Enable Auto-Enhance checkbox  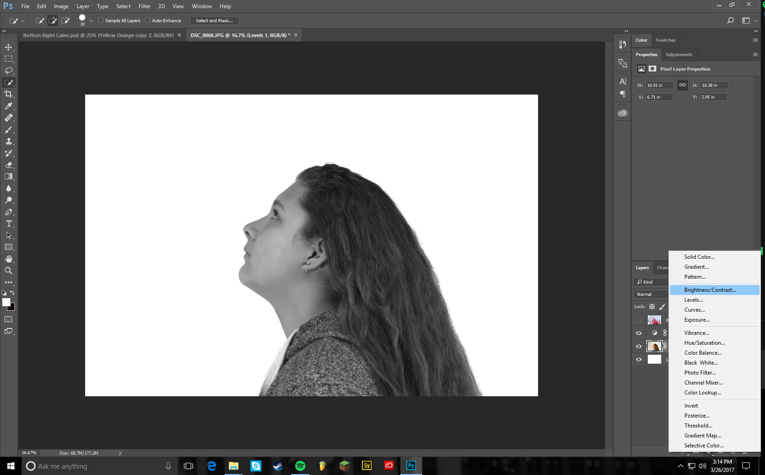tap(148, 20)
